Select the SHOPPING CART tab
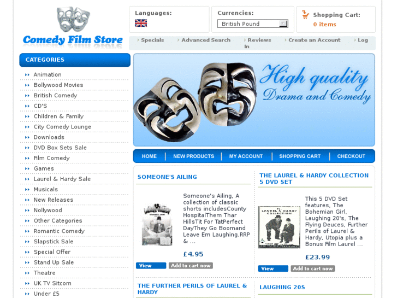Screen dimensions: 397x298 click(x=300, y=156)
